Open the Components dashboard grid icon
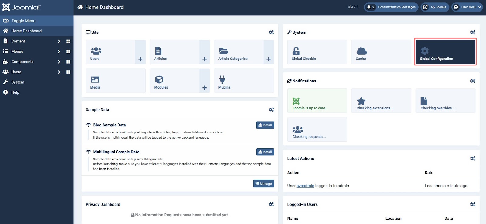Image resolution: width=486 pixels, height=224 pixels. [68, 62]
